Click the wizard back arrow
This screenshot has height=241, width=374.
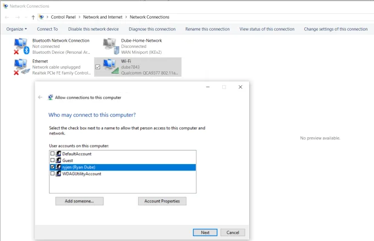click(40, 97)
